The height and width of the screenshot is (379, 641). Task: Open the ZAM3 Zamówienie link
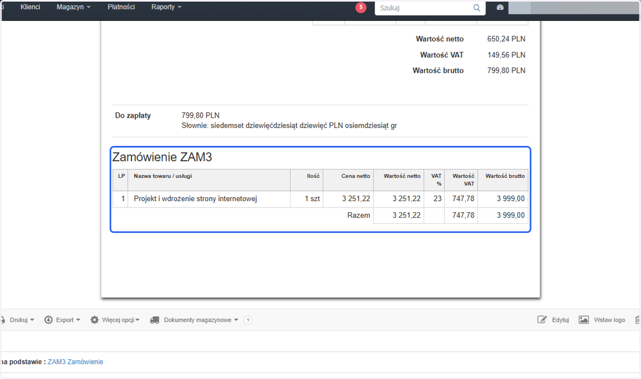75,362
